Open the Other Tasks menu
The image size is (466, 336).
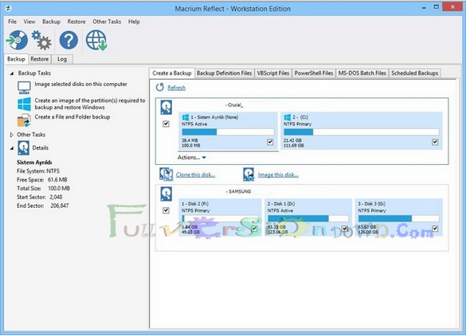click(x=107, y=21)
